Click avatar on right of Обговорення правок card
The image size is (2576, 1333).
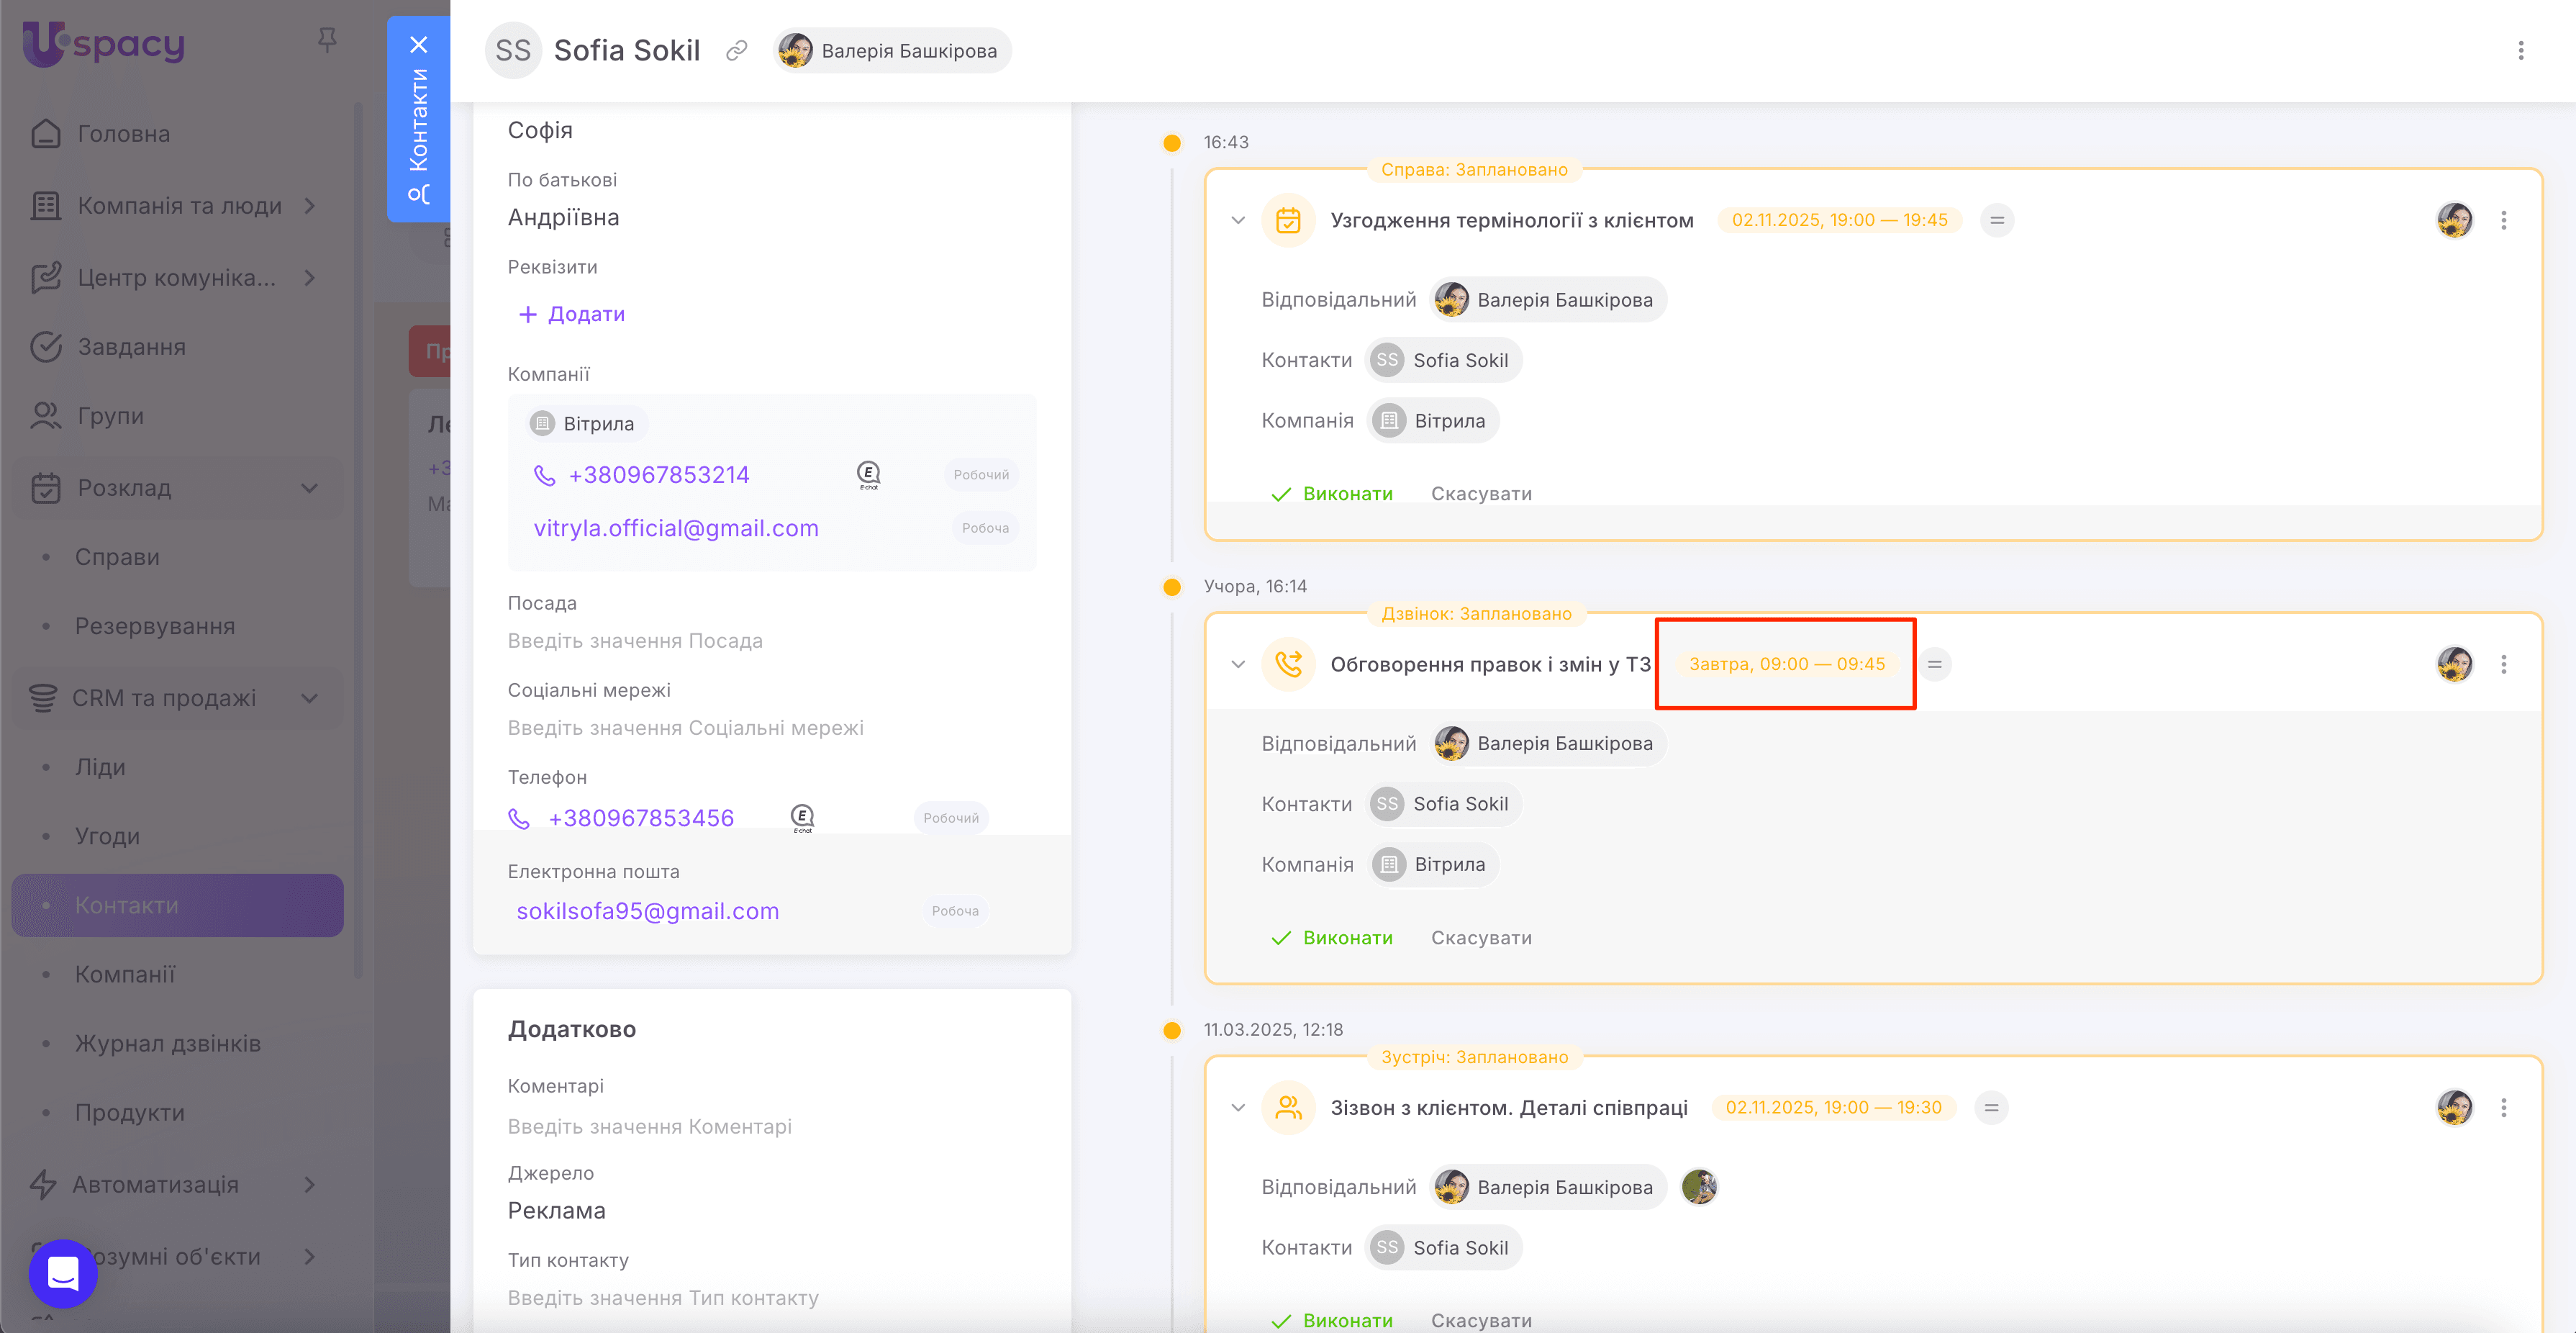click(2454, 664)
